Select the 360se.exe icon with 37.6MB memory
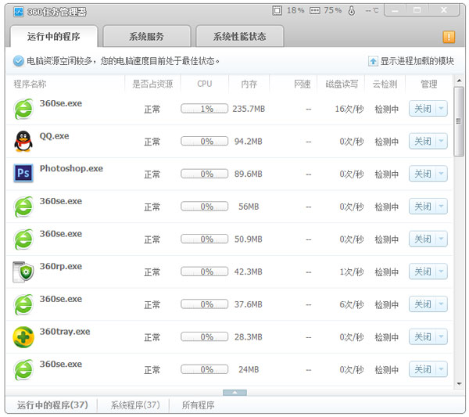469x417 pixels. (23, 304)
